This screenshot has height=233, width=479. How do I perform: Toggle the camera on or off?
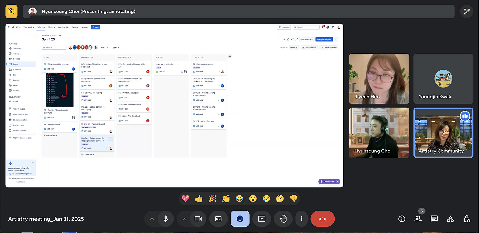tap(198, 219)
